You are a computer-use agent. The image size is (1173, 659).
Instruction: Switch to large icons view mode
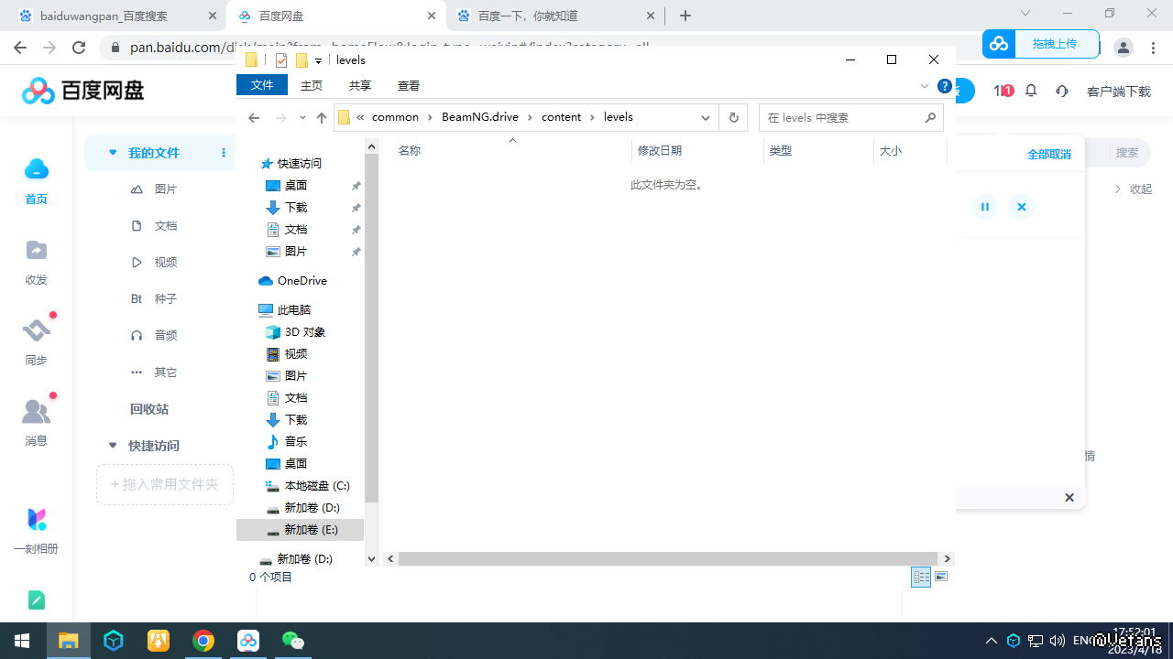point(941,577)
